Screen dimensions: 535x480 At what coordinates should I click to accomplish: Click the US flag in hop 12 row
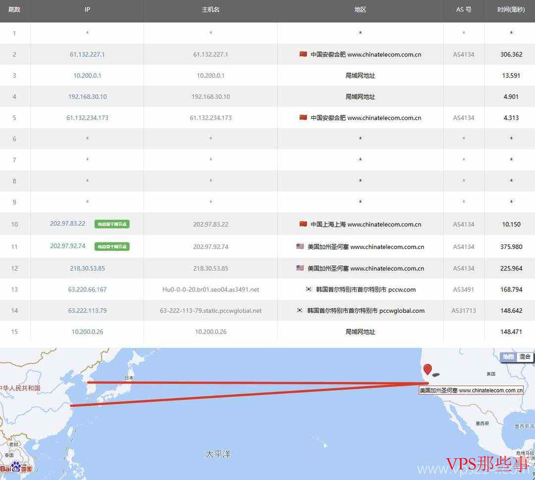click(300, 268)
